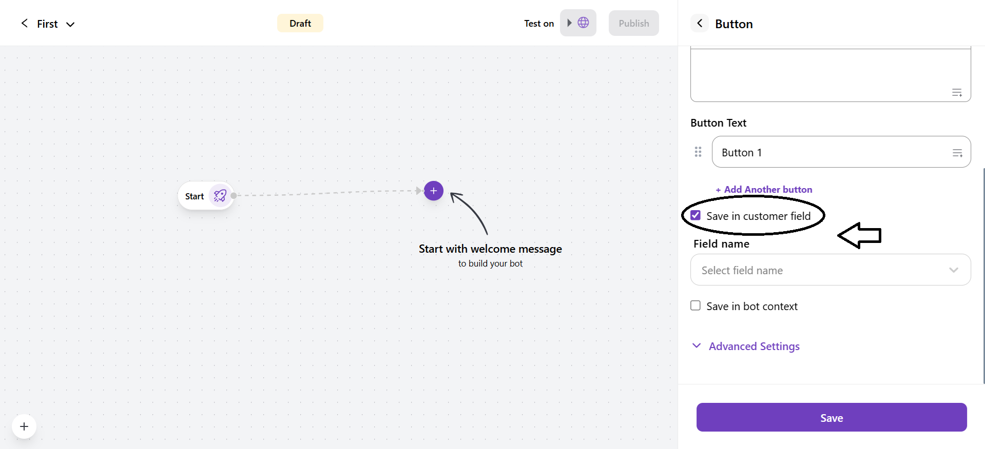Open variable insert icon in message box
This screenshot has height=449, width=985.
(x=957, y=93)
